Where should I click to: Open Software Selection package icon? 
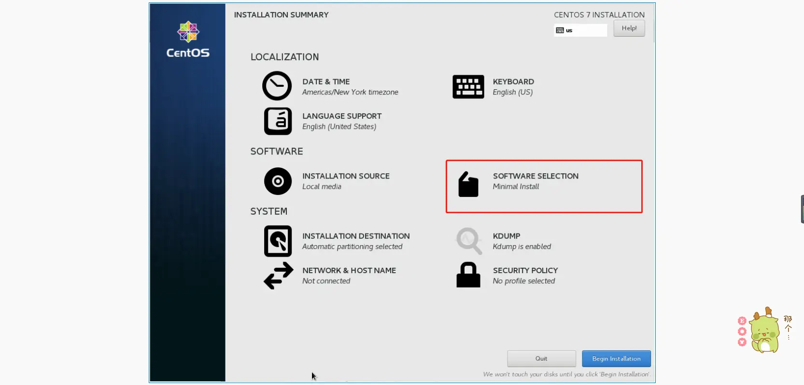[468, 184]
